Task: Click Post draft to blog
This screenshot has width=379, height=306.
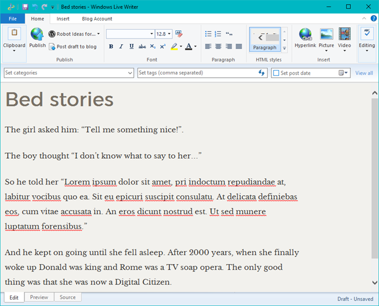Action: coord(73,47)
